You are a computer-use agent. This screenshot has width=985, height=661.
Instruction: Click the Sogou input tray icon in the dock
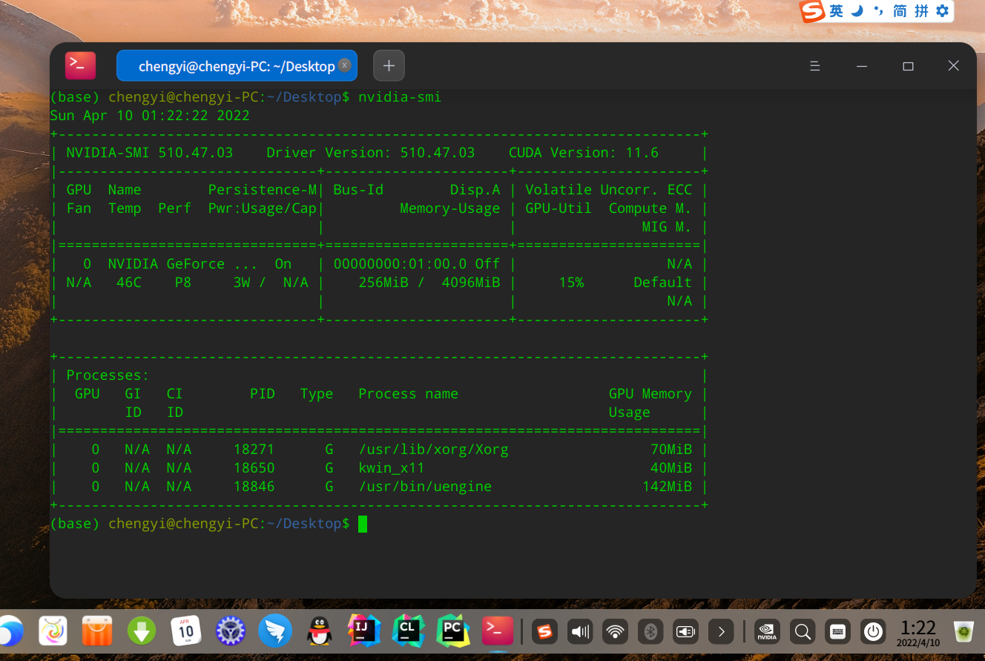[545, 632]
